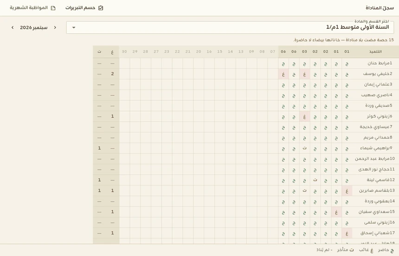Click the التلميذ column header
399x256 pixels.
(376, 52)
